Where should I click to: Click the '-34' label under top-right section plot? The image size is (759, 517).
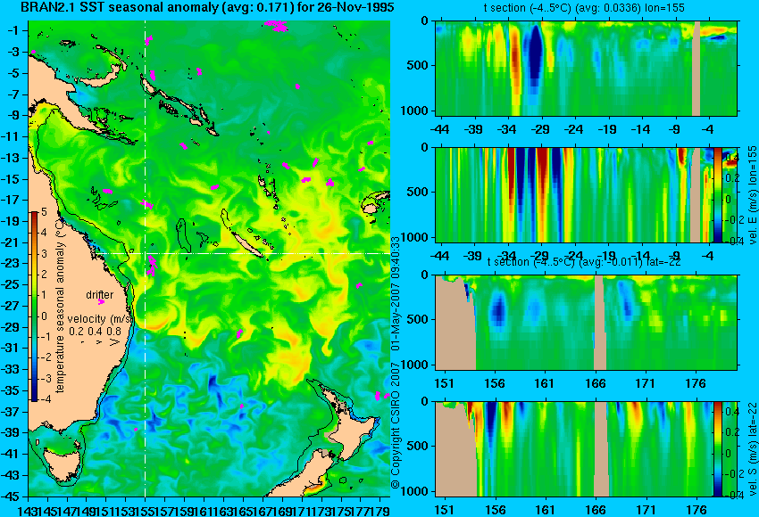point(506,129)
